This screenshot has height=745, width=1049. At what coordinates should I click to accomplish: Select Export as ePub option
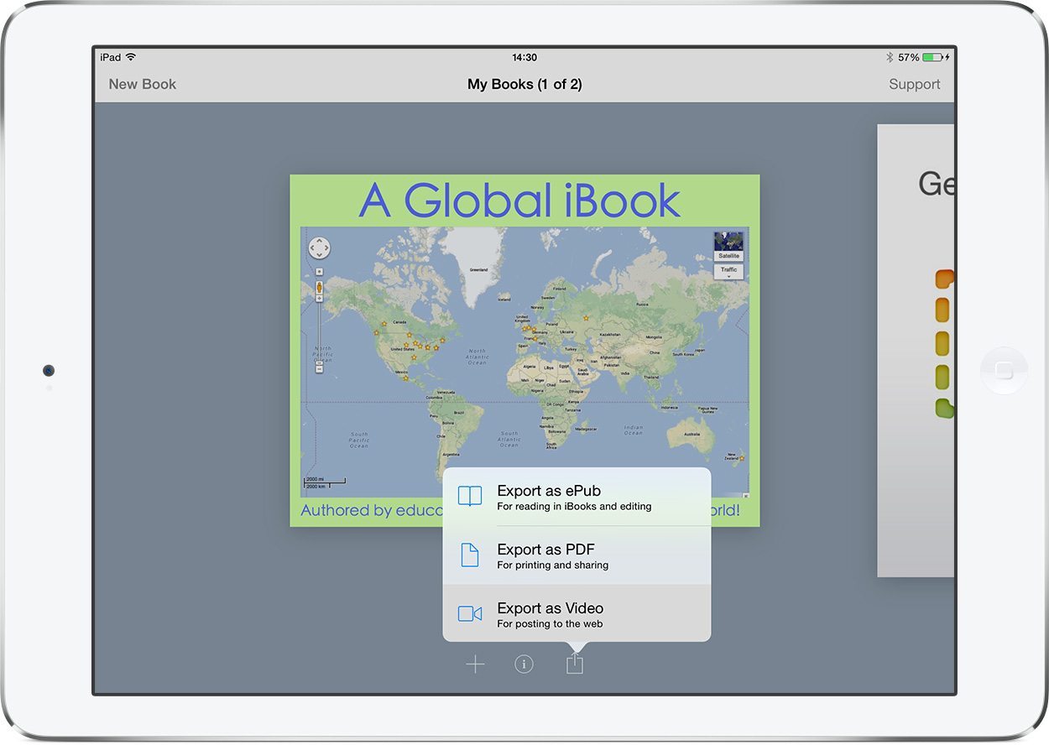[x=577, y=497]
